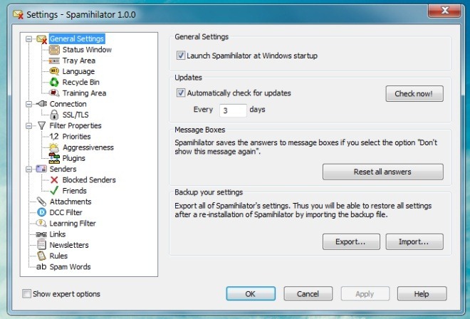Screen dimensions: 470x319
Task: Collapse the Connection tree node
Action: pyautogui.click(x=28, y=104)
